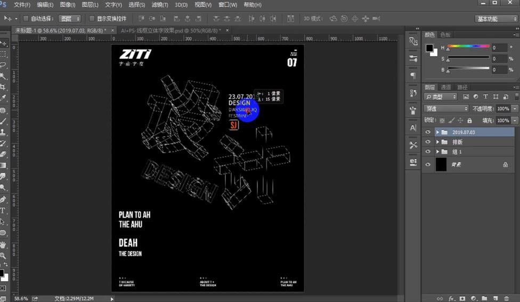Switch to the 路径 tab
Screen dimensions: 520x302
click(462, 87)
